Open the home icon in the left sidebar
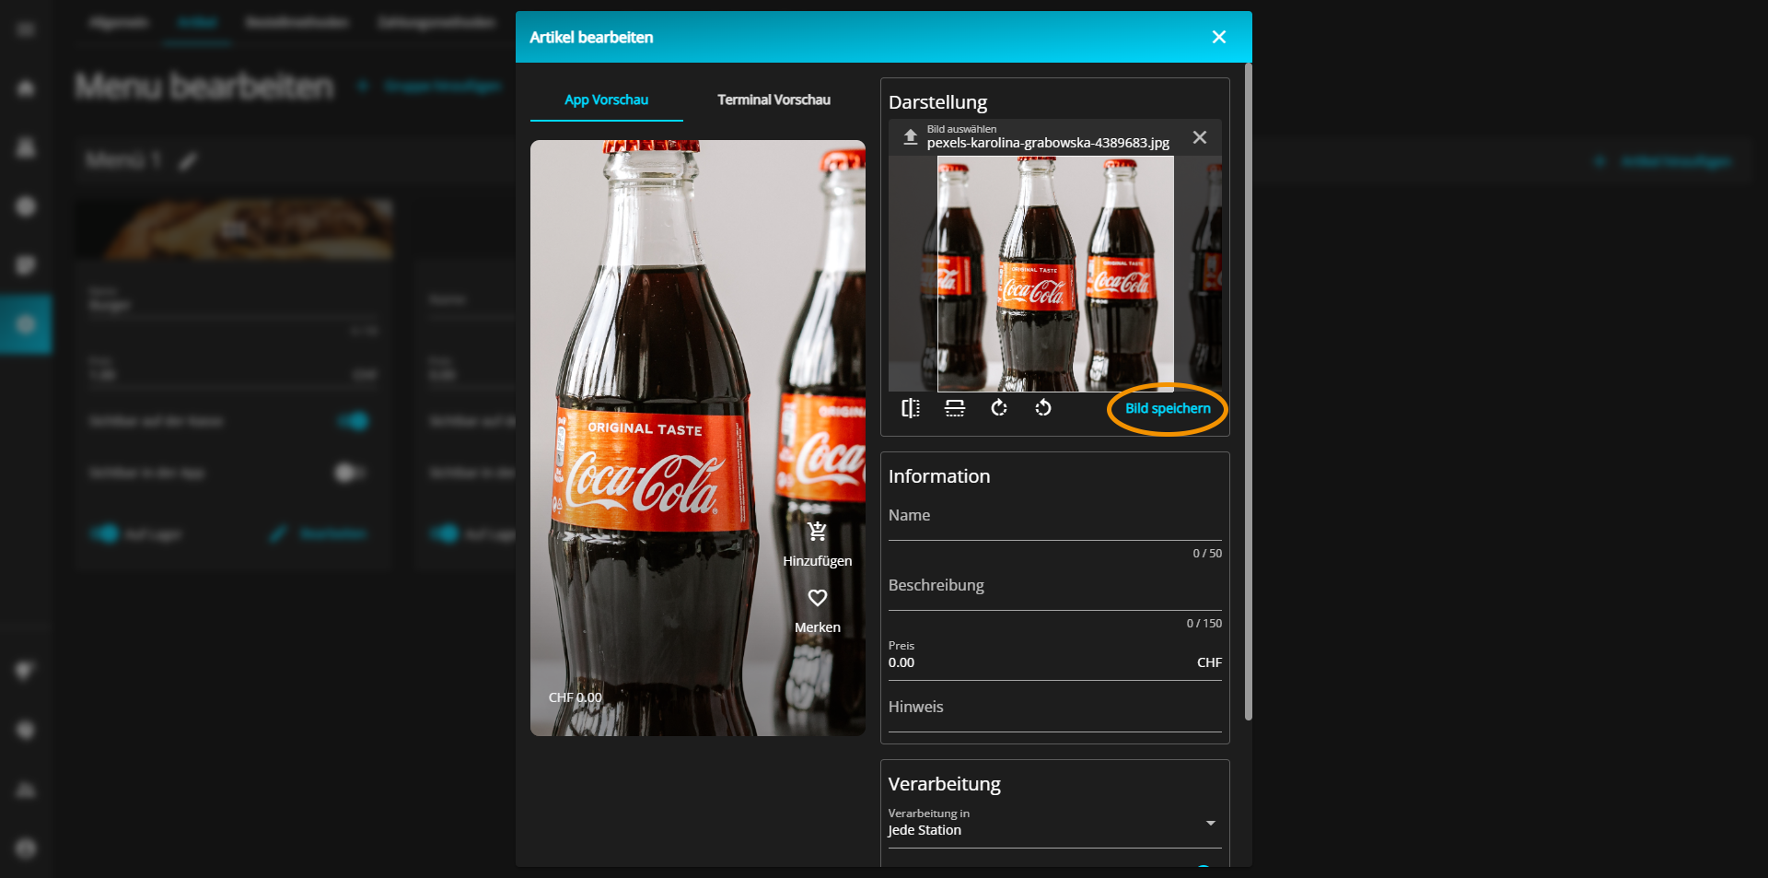 [x=26, y=88]
